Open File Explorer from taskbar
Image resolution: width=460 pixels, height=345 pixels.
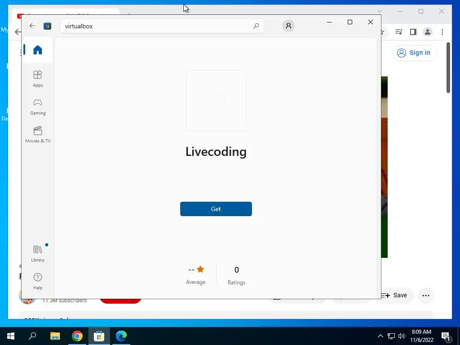pos(55,336)
